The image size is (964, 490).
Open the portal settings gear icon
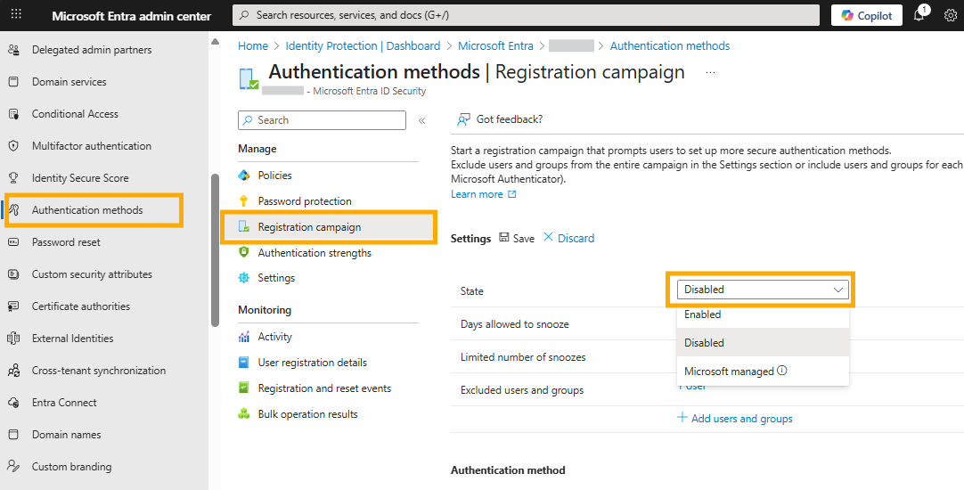pyautogui.click(x=951, y=15)
